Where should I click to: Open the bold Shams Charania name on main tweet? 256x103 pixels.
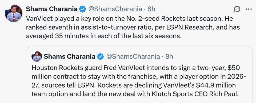[52, 9]
